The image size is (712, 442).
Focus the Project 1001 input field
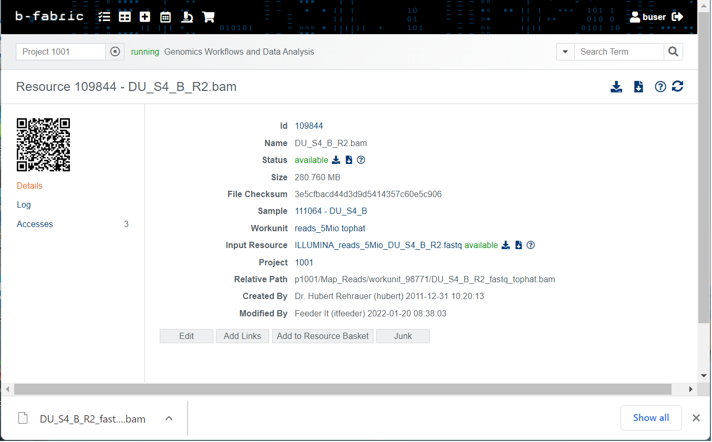(x=61, y=52)
